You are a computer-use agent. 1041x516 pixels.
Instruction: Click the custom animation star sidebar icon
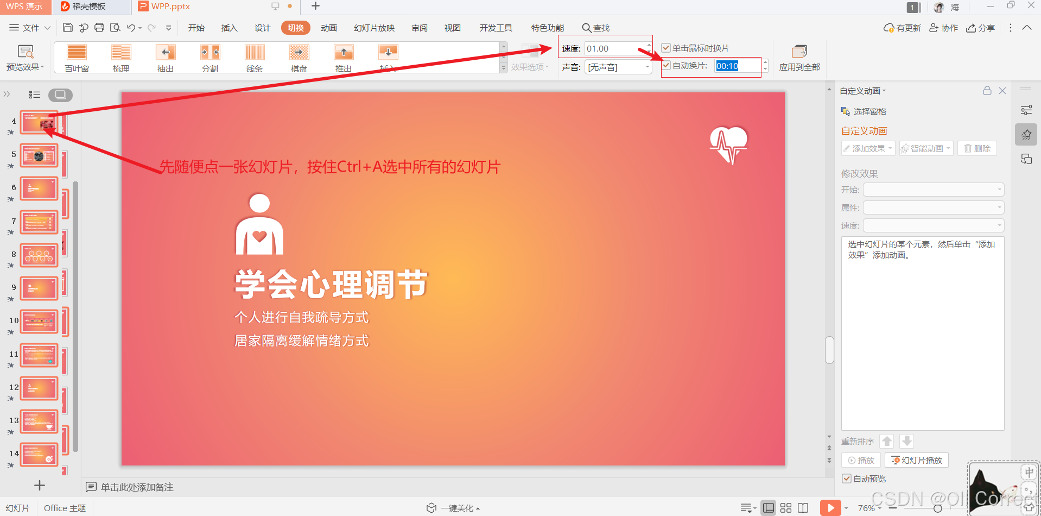[1026, 135]
